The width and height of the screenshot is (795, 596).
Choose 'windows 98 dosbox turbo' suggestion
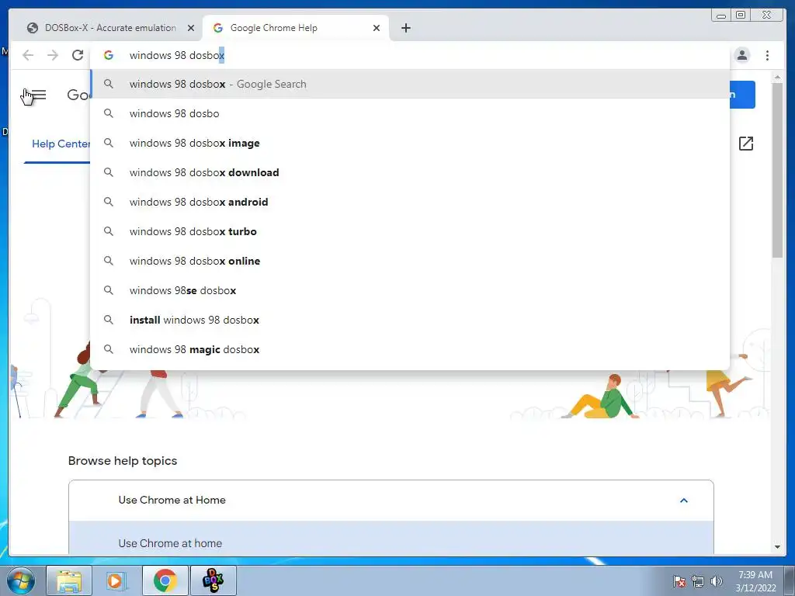410,231
